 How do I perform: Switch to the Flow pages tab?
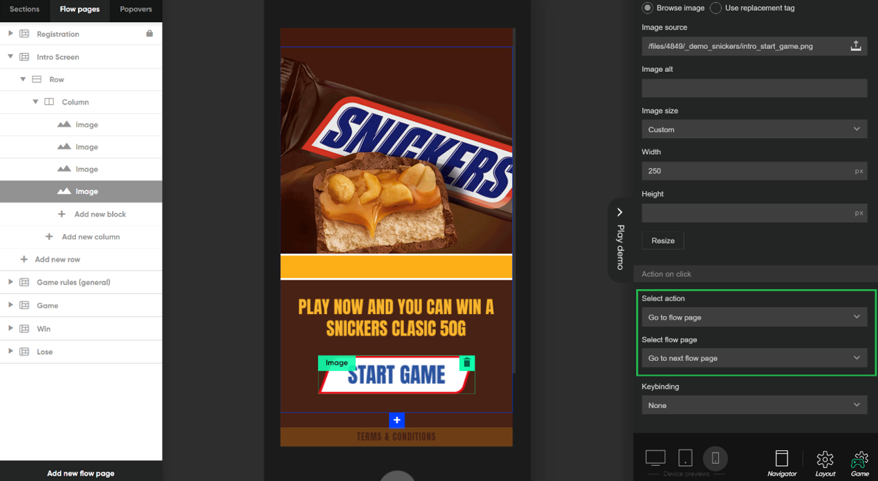79,9
